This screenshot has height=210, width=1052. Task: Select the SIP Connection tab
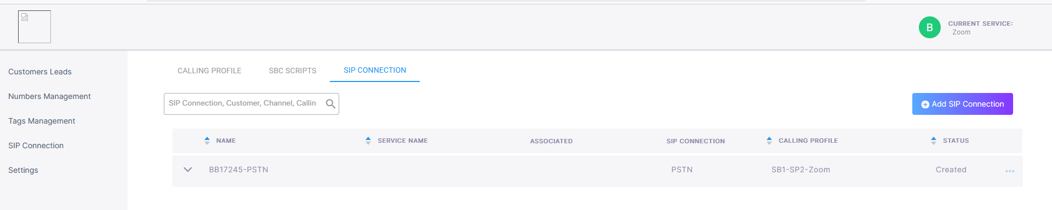pyautogui.click(x=375, y=70)
